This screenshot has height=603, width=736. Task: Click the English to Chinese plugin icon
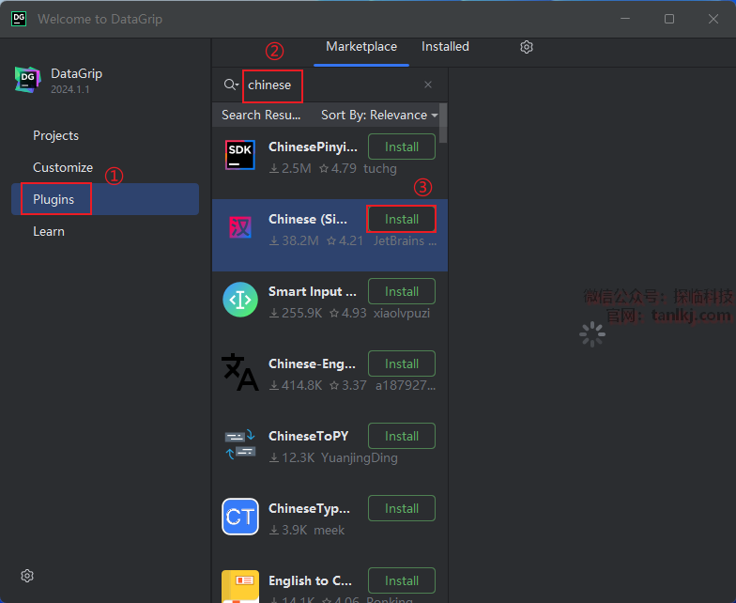point(240,586)
